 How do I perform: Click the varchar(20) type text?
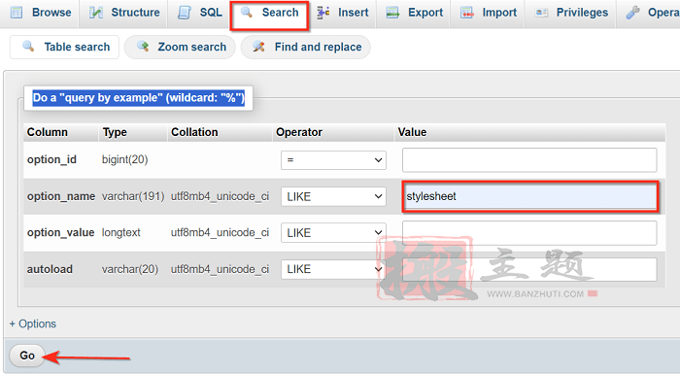(130, 269)
